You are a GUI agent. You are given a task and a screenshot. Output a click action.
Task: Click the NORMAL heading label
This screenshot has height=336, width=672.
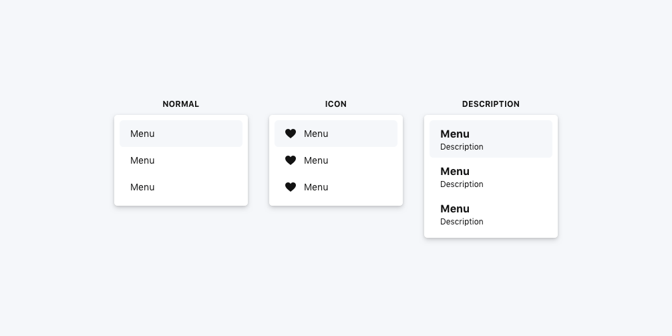181,104
